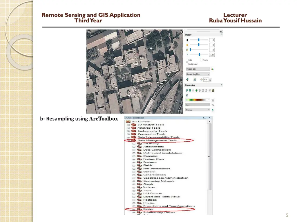Expand the Conversion Tools node
The height and width of the screenshot is (222, 297).
(x=128, y=134)
